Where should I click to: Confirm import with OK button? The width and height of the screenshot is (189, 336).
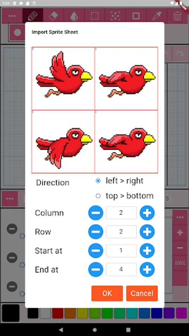(107, 293)
